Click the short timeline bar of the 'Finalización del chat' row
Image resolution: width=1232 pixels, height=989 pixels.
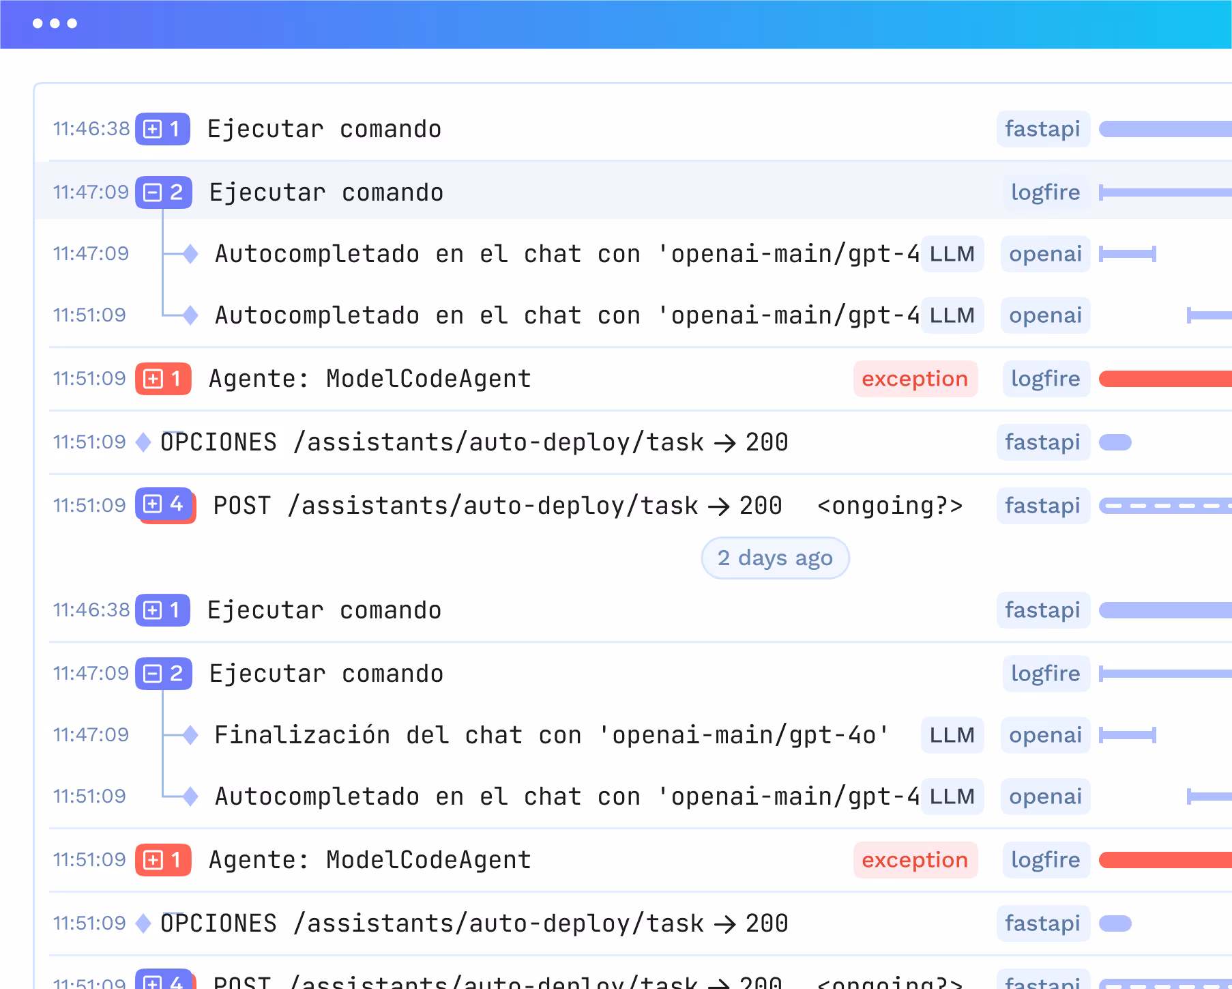[x=1128, y=735]
